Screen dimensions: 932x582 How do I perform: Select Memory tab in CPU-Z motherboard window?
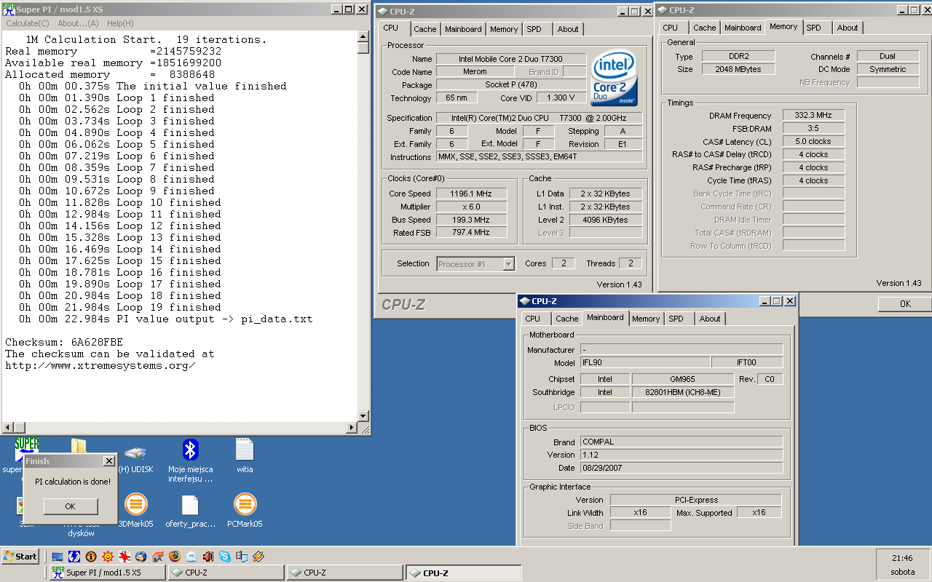(x=646, y=319)
